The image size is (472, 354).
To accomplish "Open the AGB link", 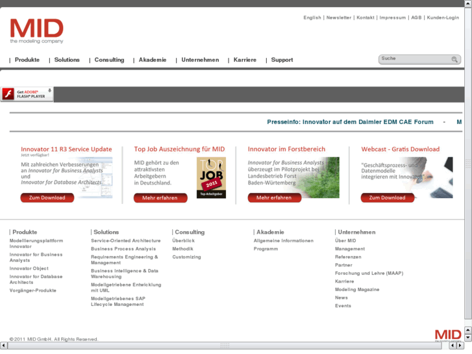I will point(416,18).
